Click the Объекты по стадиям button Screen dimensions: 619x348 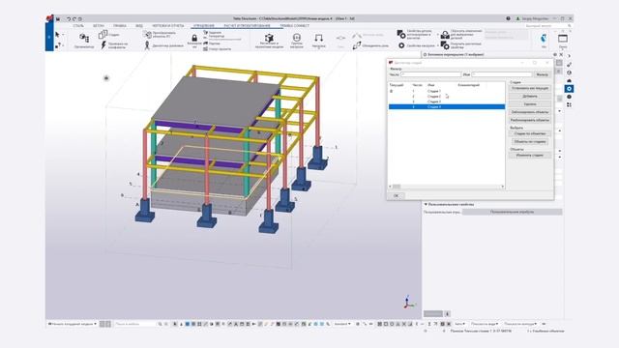529,142
